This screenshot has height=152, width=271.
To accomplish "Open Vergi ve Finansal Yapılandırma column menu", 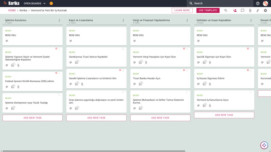I will pos(187,20).
